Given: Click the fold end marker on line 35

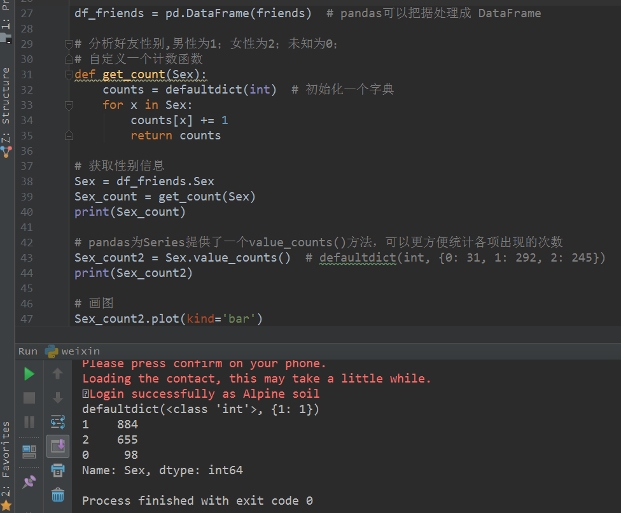Looking at the screenshot, I should pyautogui.click(x=69, y=136).
